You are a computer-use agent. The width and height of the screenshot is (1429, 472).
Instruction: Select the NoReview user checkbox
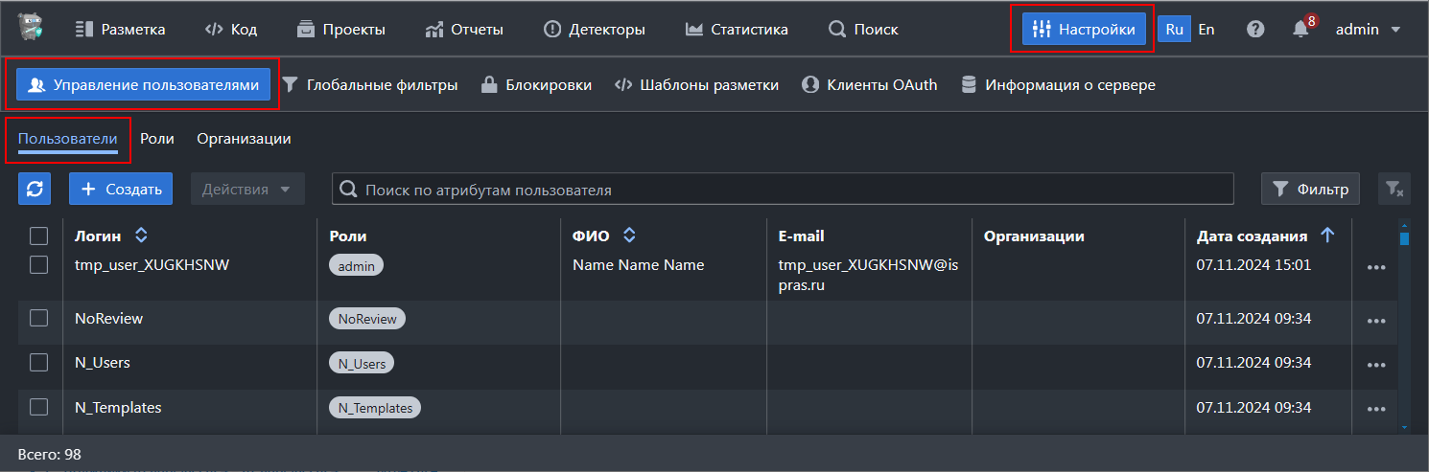[x=38, y=318]
